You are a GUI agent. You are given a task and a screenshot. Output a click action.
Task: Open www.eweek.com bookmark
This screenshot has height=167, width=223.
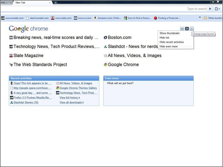coord(13,18)
